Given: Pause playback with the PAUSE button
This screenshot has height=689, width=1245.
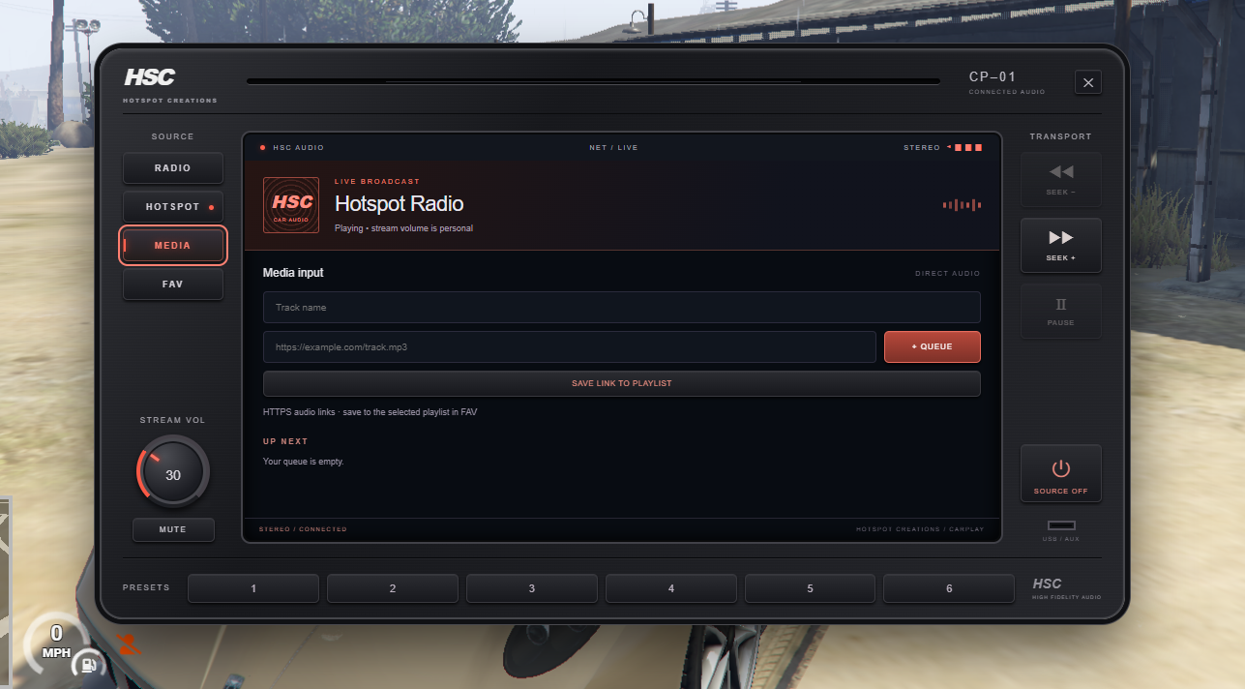Looking at the screenshot, I should click(x=1060, y=311).
